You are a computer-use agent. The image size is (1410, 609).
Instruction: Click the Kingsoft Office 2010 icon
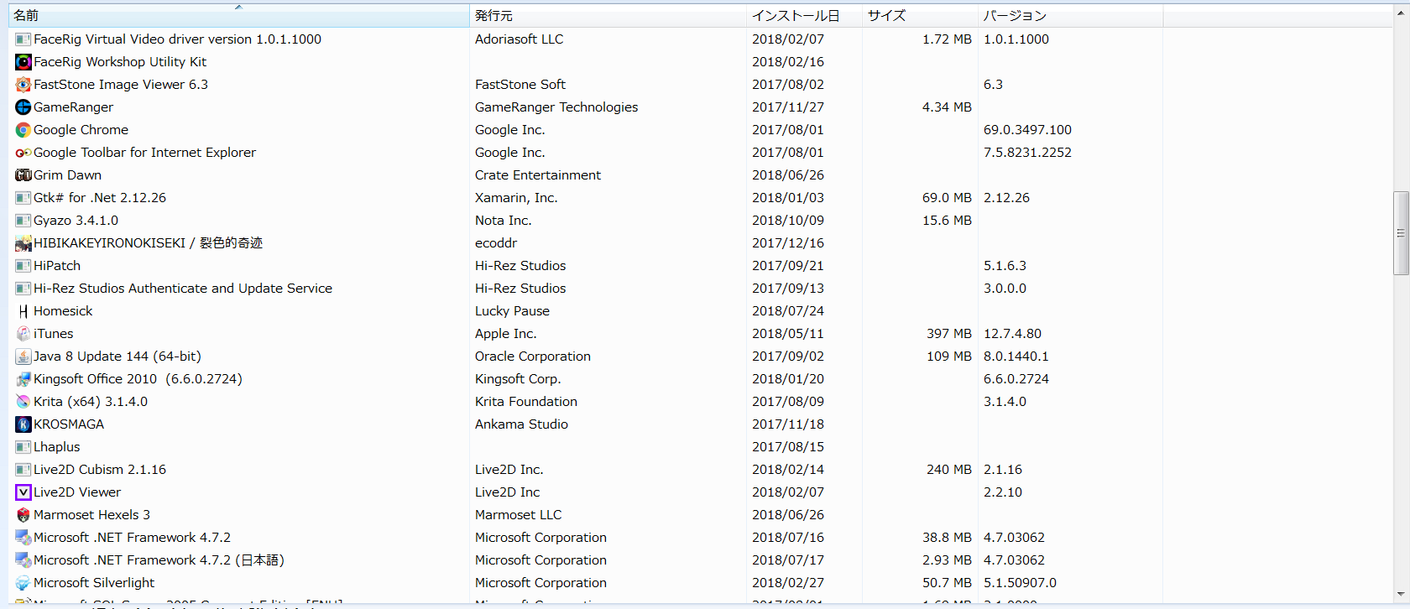[23, 379]
